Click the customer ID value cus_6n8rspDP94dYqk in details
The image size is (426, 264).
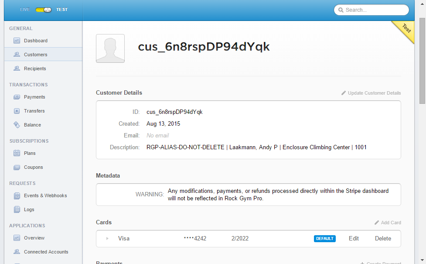pyautogui.click(x=174, y=112)
